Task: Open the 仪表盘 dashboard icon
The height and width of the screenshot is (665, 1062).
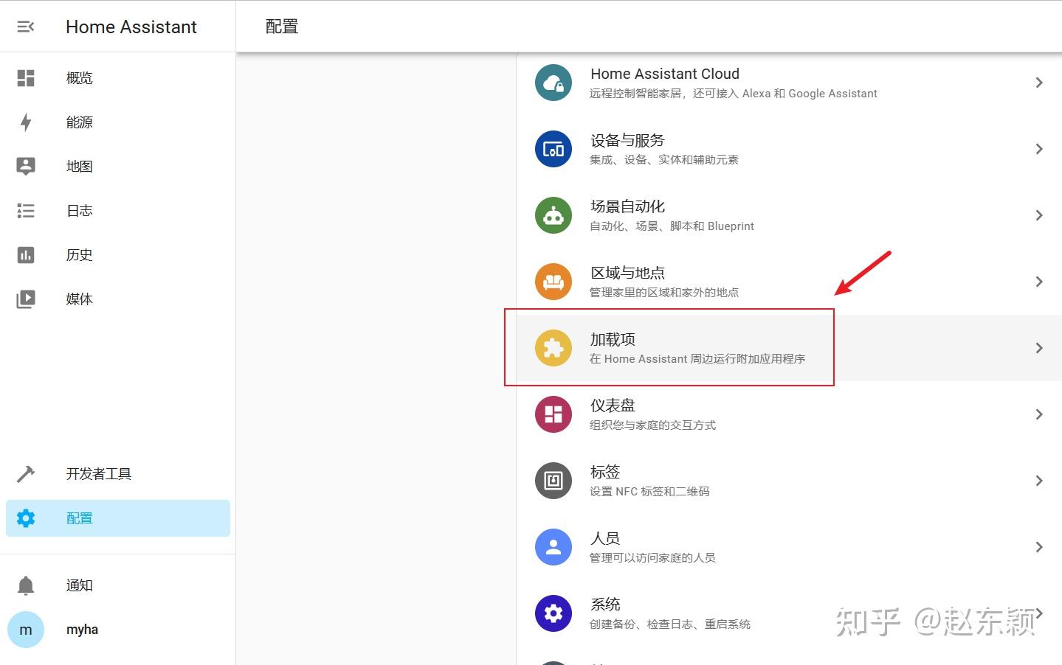Action: [x=554, y=414]
